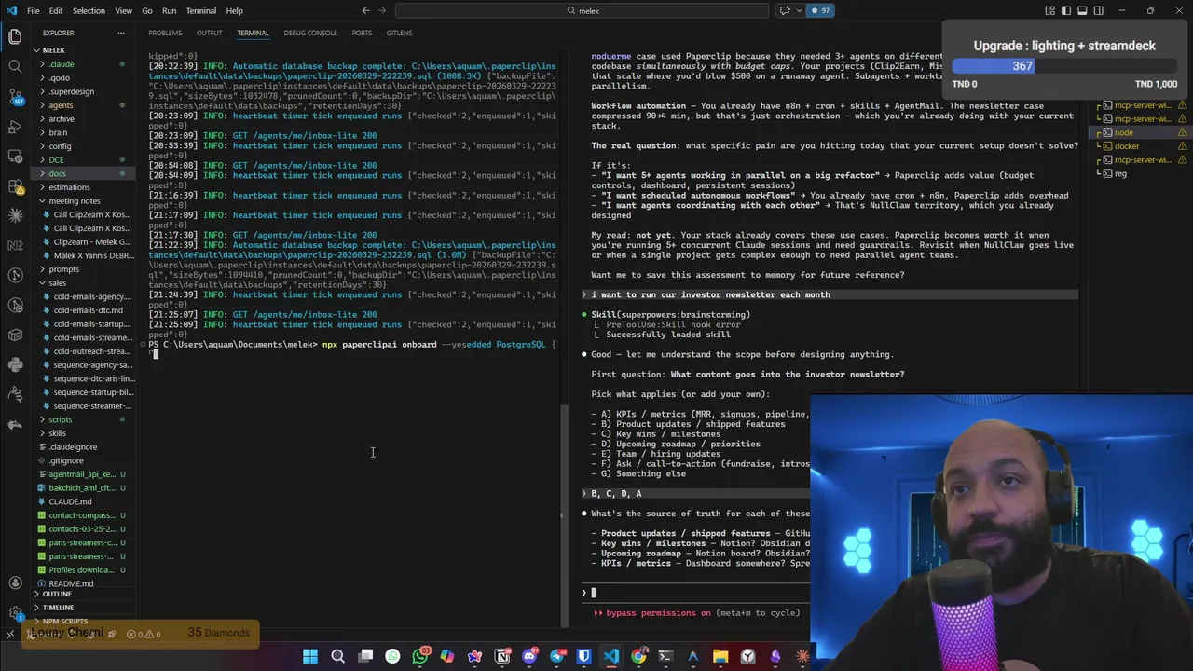Open the Help menu
The height and width of the screenshot is (671, 1193).
(234, 10)
